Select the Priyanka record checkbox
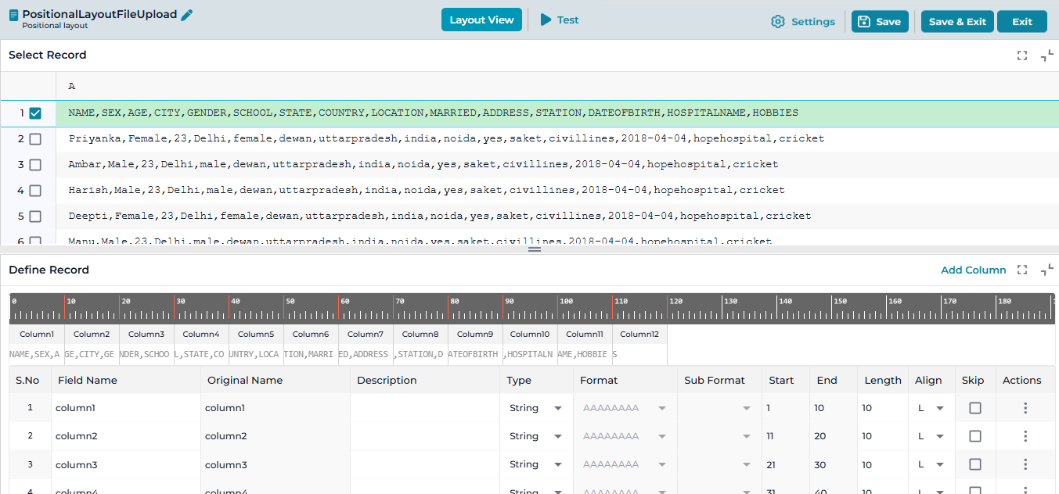 35,139
